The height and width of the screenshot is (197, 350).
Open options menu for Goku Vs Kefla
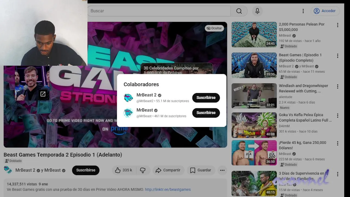(337, 115)
